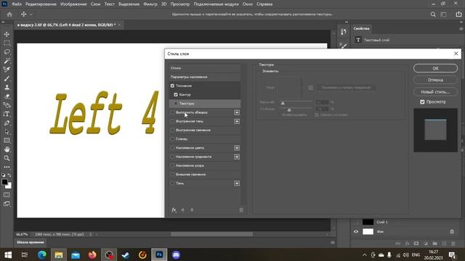Open the Редактирование menu
The image size is (465, 261).
41,4
